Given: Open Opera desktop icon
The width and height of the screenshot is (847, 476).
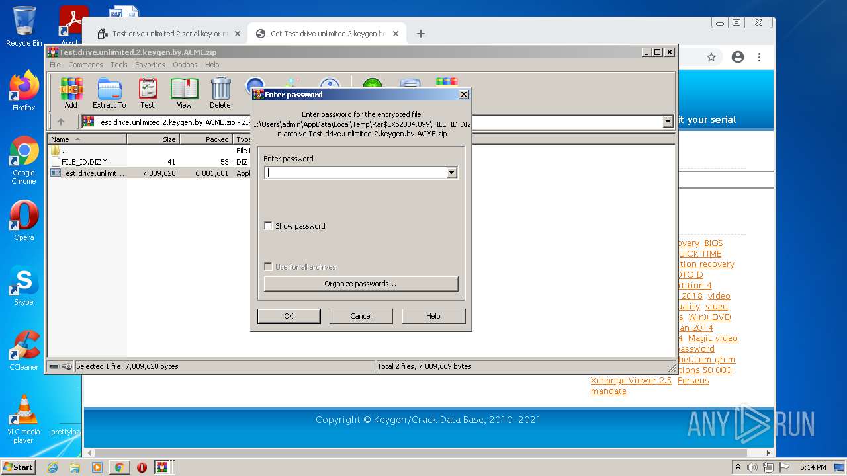Looking at the screenshot, I should [x=24, y=221].
